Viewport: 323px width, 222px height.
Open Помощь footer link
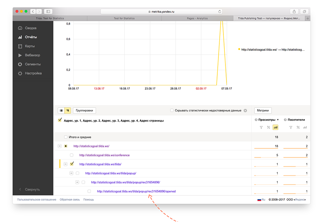tap(88, 200)
